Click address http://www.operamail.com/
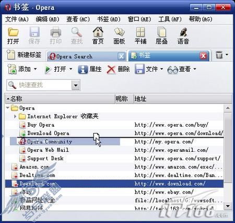235x223 pixels. pos(171,150)
